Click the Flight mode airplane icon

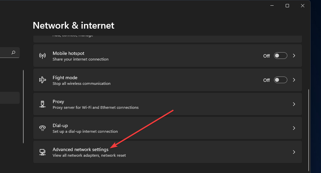(x=42, y=80)
